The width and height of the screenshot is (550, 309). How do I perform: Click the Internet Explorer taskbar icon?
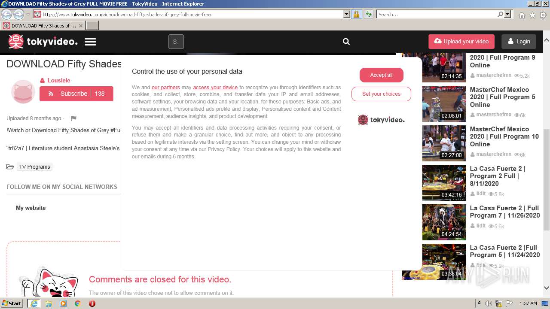click(34, 303)
